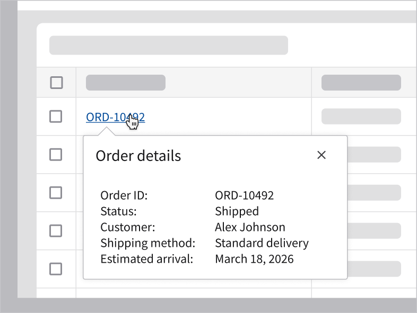Select the third table row's checkbox
The image size is (417, 313).
pos(56,193)
